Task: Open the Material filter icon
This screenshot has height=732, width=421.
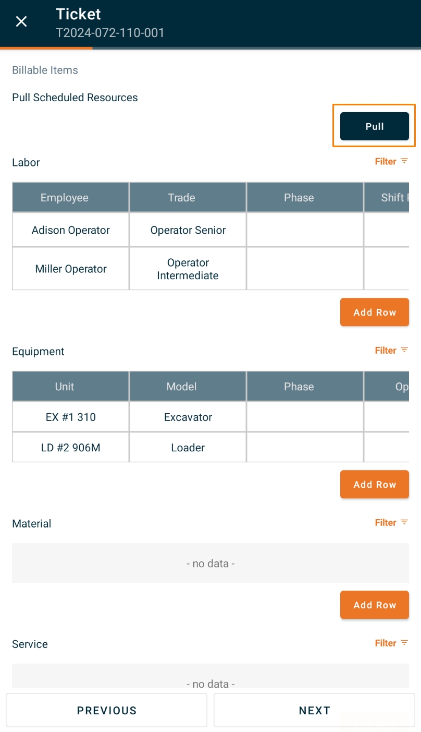Action: 404,522
